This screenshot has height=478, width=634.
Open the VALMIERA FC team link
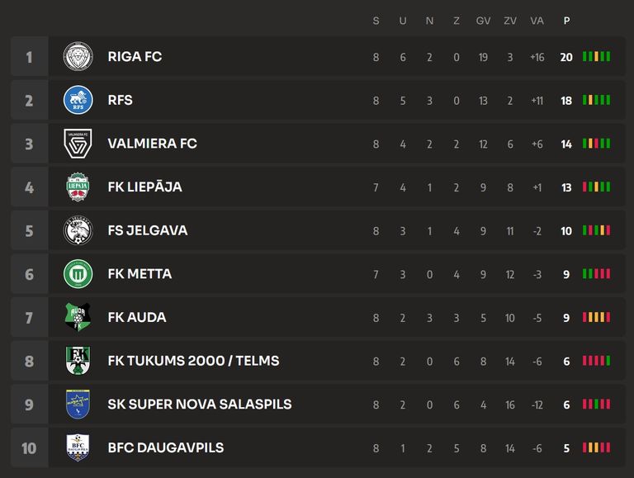153,144
